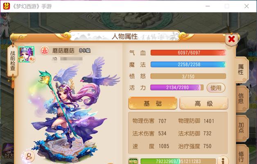
Task: Click the green 经验 badge icon
Action: tap(133, 161)
